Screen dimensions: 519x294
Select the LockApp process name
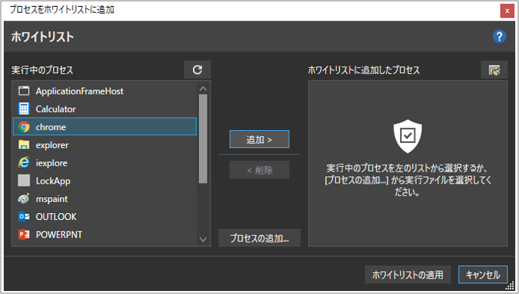53,181
